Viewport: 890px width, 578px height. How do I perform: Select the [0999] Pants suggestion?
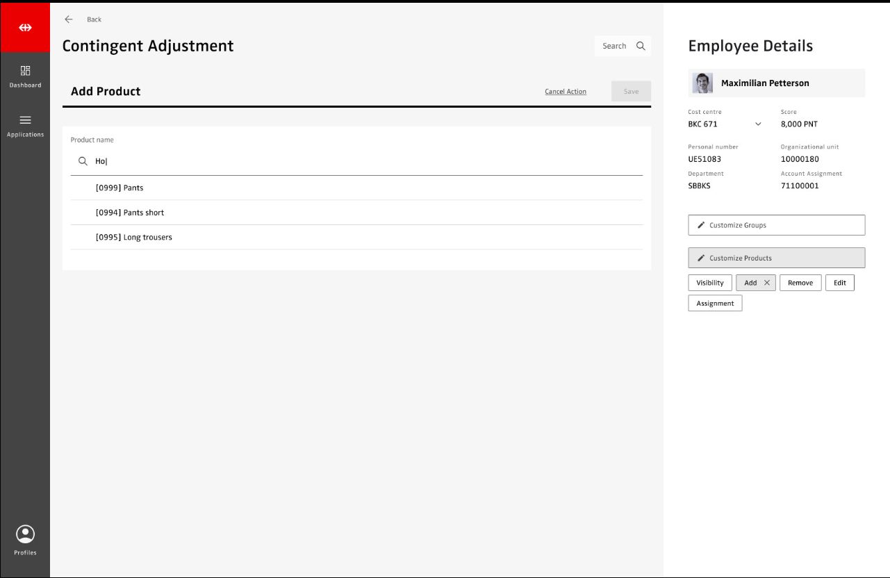pos(120,188)
